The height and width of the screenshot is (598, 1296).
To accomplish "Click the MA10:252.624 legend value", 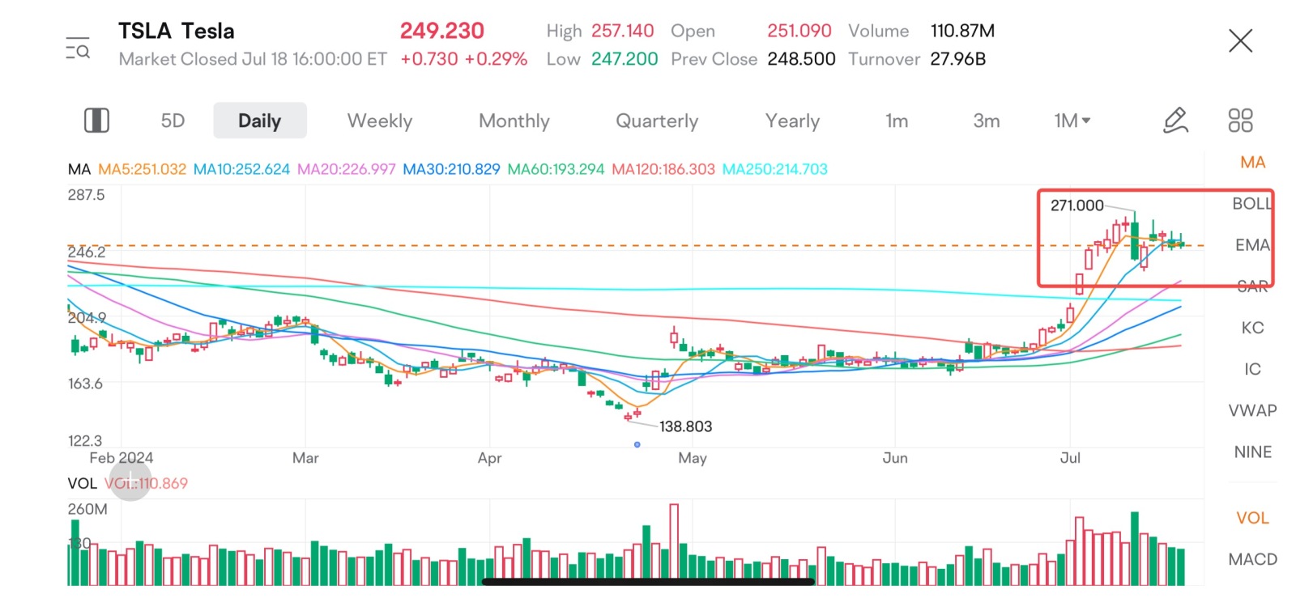I will (x=241, y=169).
